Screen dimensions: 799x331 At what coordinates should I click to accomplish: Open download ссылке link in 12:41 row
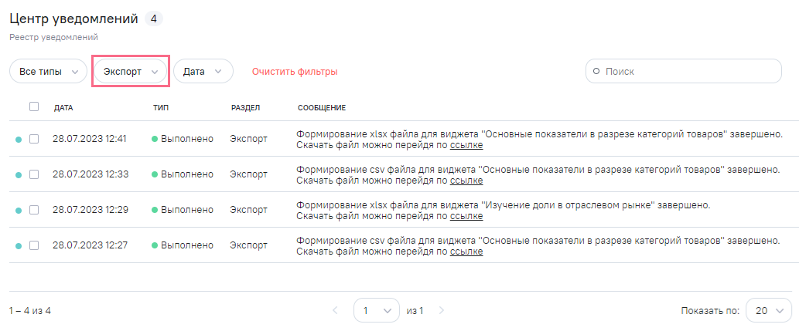[466, 145]
